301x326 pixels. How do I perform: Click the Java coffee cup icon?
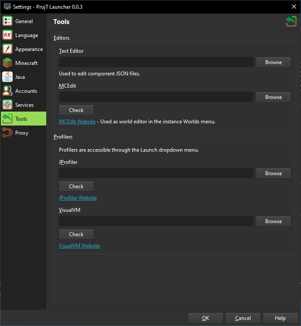click(x=7, y=77)
